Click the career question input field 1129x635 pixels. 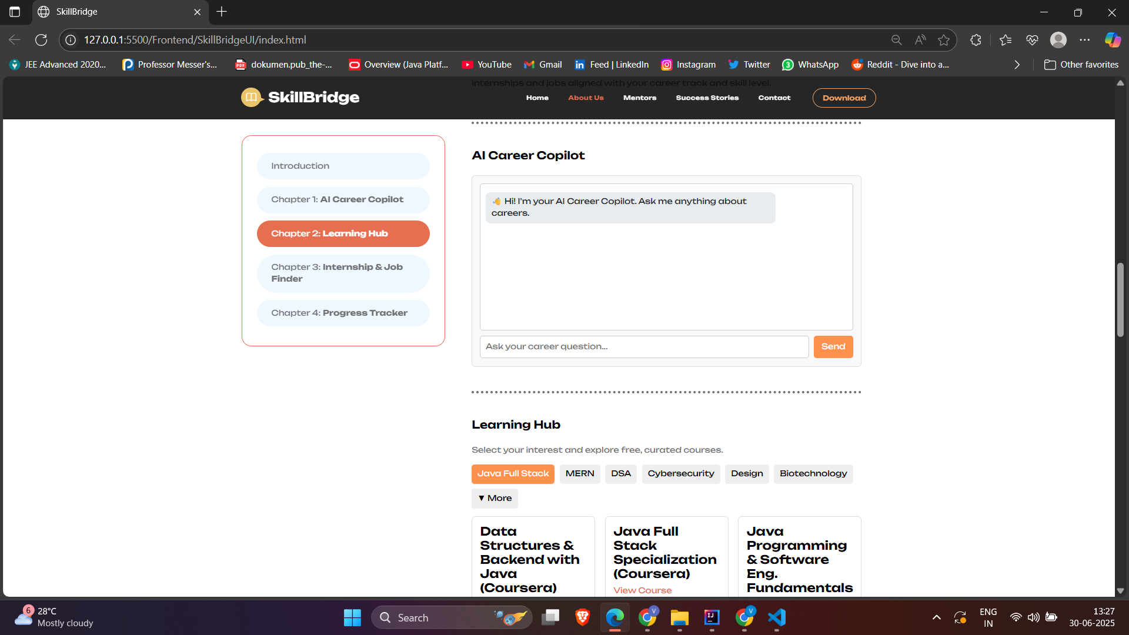644,347
